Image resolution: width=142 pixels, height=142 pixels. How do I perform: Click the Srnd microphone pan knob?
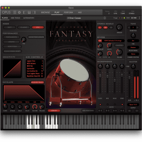[x=122, y=66]
